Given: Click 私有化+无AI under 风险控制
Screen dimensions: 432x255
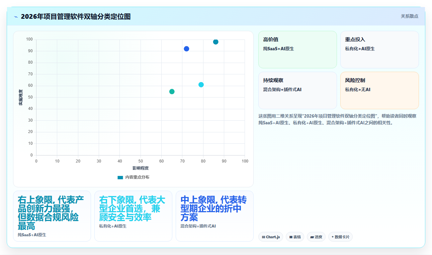Looking at the screenshot, I should pyautogui.click(x=358, y=90).
